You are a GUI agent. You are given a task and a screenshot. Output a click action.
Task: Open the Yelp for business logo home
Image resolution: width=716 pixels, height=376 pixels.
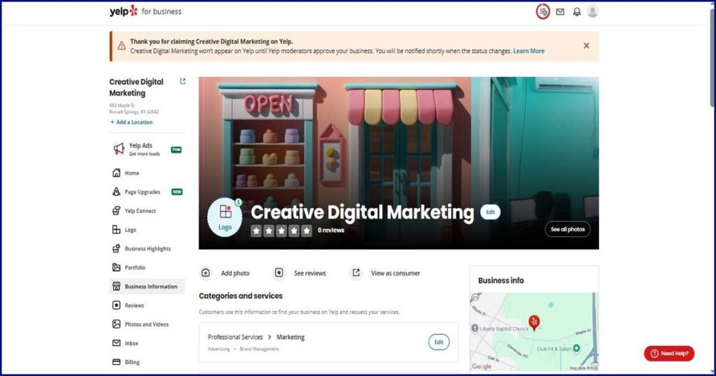point(145,11)
